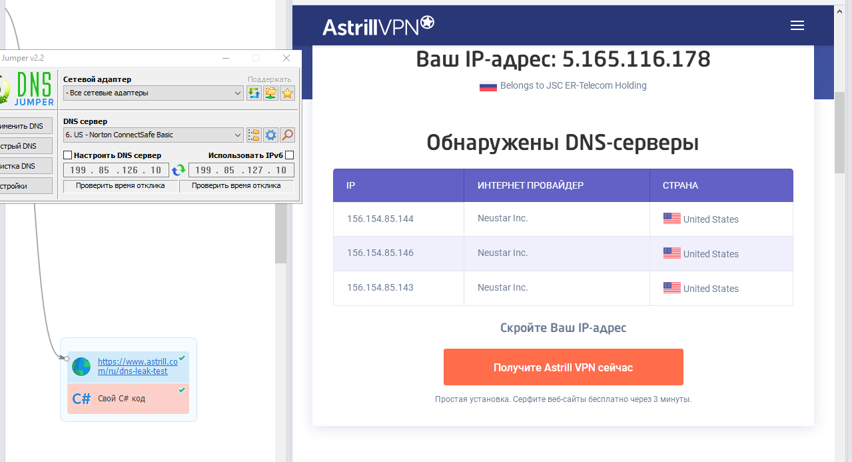
Task: Click the Получите Astrill VPN сейчас button
Action: point(564,367)
